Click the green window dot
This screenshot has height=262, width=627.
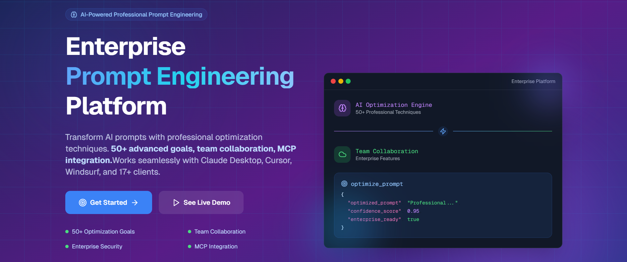click(348, 81)
